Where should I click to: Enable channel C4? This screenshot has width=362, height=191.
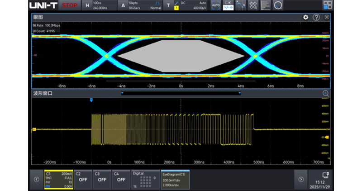point(121,179)
